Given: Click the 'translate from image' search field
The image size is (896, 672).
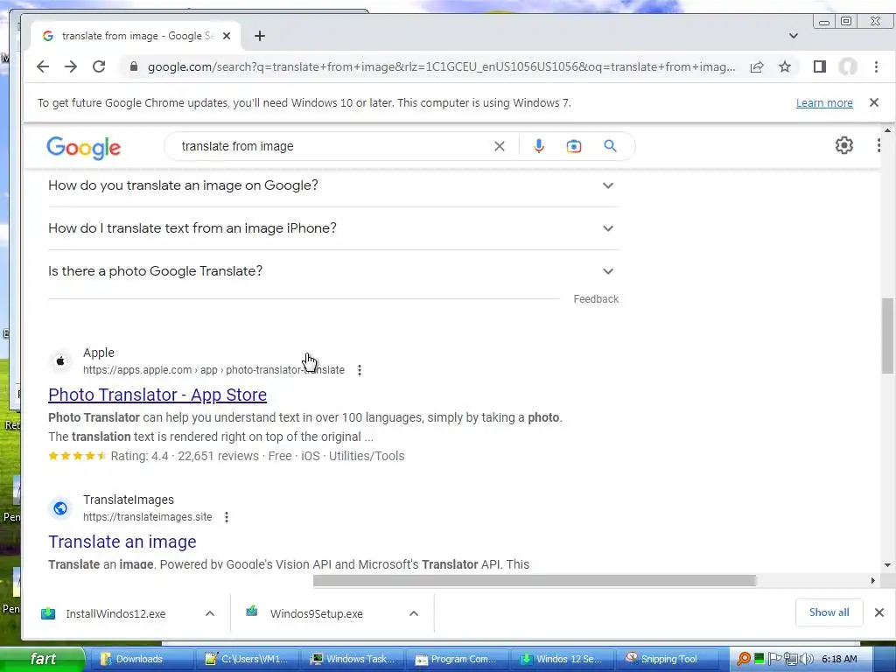Looking at the screenshot, I should 332,146.
